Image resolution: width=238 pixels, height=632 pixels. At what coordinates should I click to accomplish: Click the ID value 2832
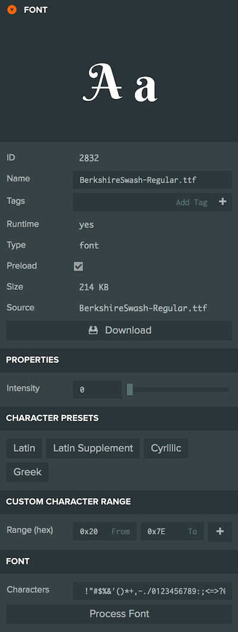coord(89,158)
